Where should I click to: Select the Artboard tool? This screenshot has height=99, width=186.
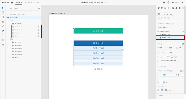[x=3, y=40]
